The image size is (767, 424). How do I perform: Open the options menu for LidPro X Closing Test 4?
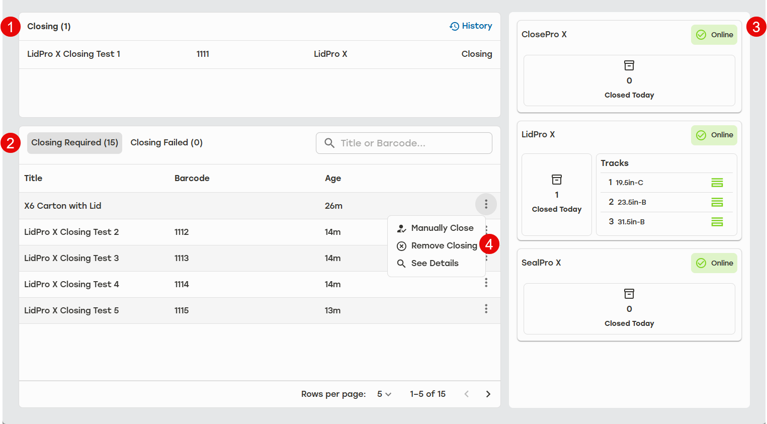click(486, 283)
